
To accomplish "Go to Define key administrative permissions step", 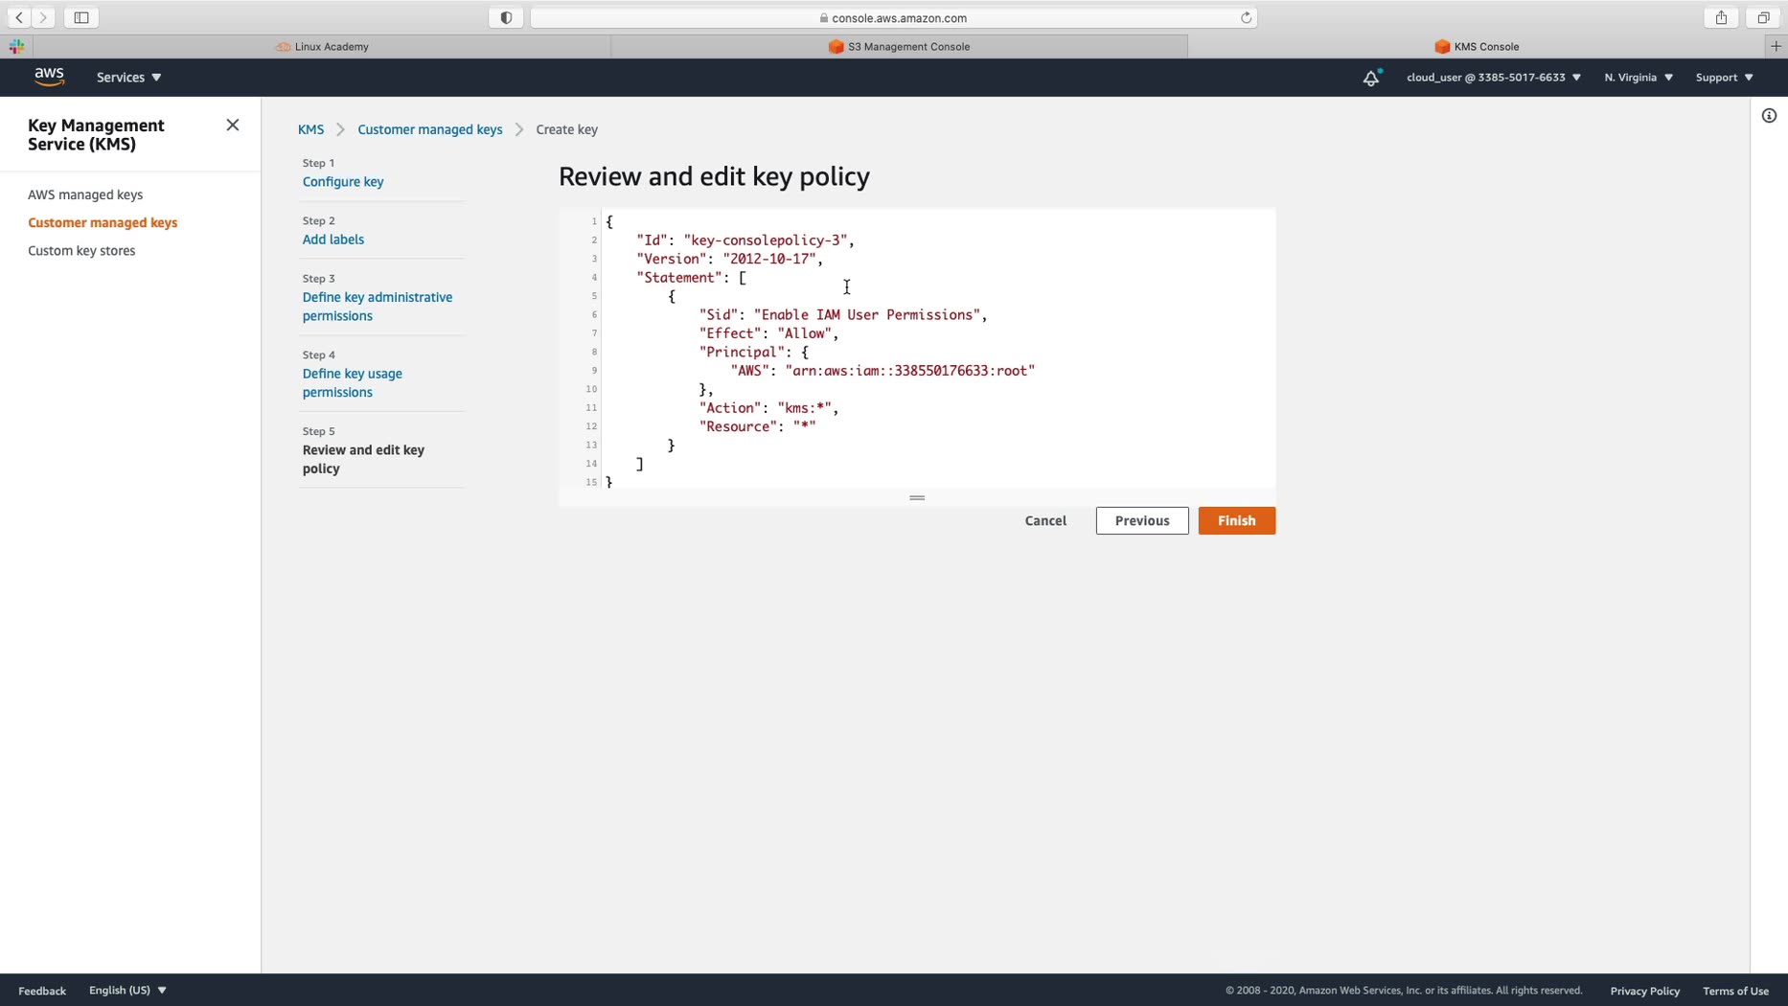I will point(378,307).
